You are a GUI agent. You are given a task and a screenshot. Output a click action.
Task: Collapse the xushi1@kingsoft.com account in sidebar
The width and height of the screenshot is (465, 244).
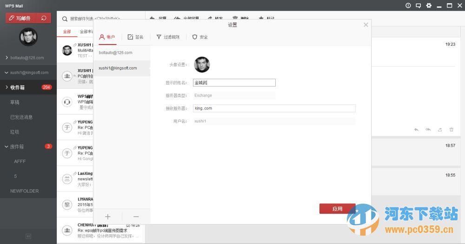7,72
